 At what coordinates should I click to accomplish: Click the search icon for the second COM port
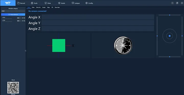(x=25, y=21)
